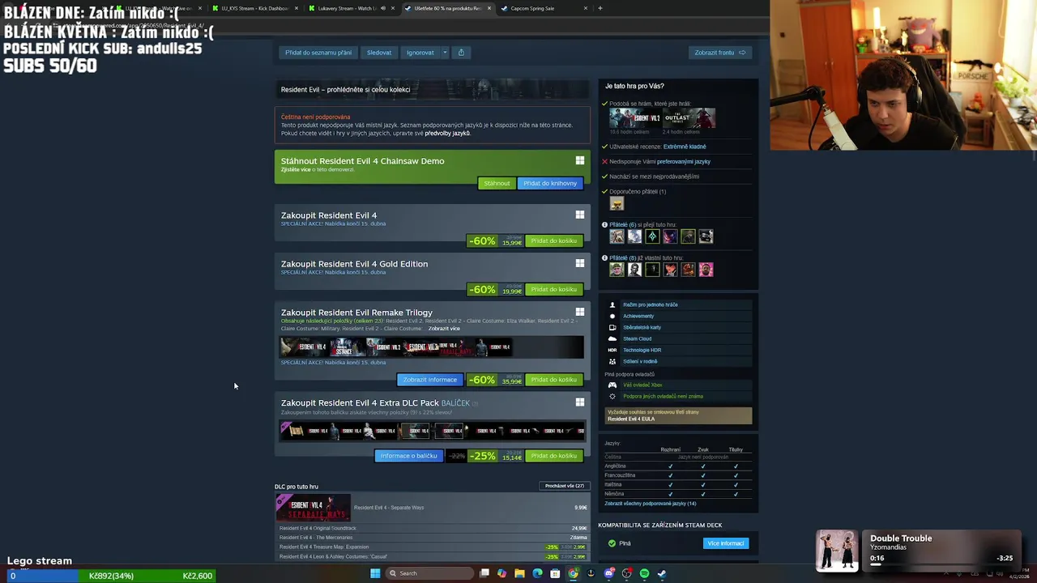The height and width of the screenshot is (583, 1037).
Task: Click Přátelé (8) owners link
Action: tap(622, 257)
